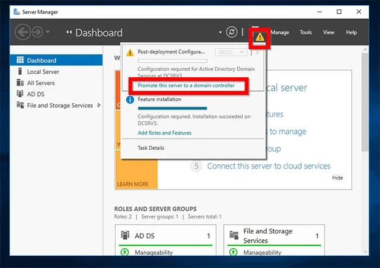380x268 pixels.
Task: Click the All Servers sidebar icon
Action: pos(20,83)
